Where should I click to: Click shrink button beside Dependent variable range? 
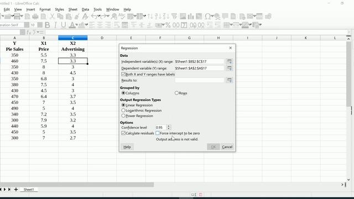(x=229, y=68)
